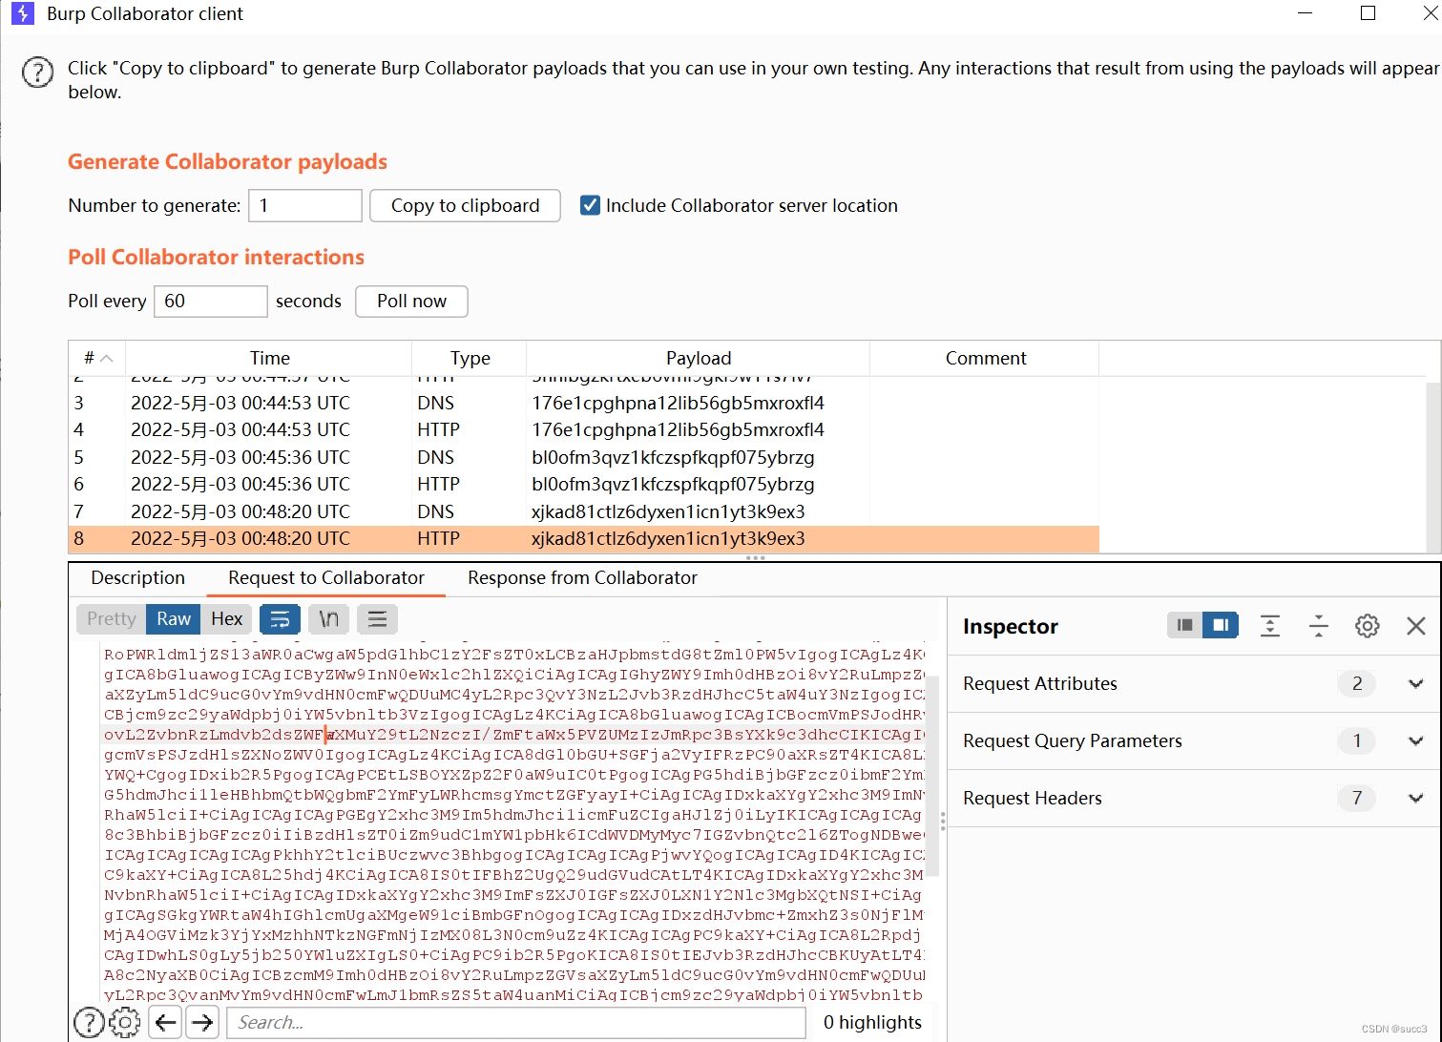Select row 7 DNS interaction xjkad81ctlz6dyxen1icn1yt3k9ex3
Viewport: 1442px width, 1042px height.
point(584,511)
